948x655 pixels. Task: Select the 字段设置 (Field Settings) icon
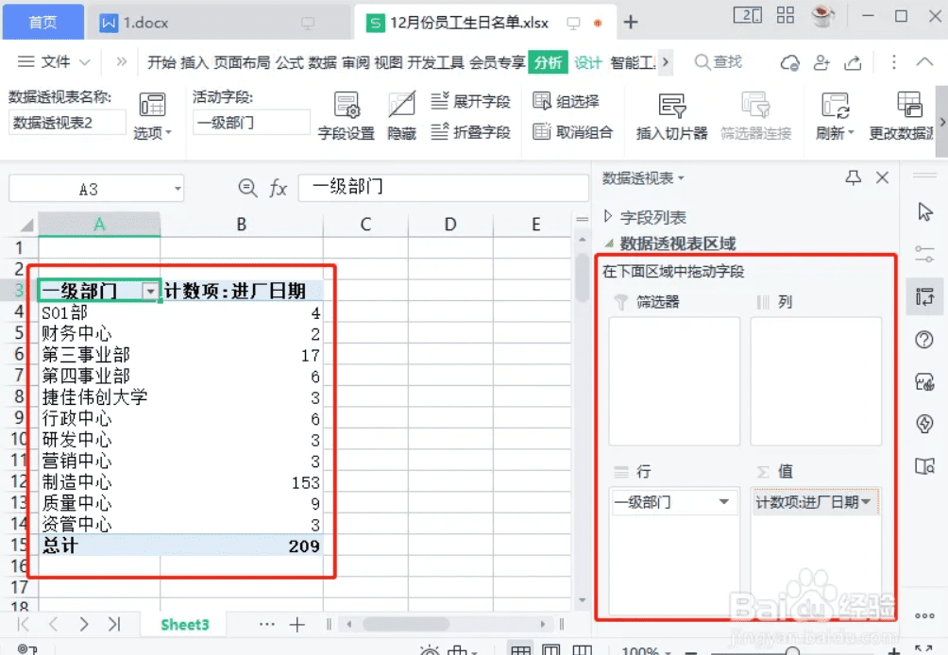tap(347, 111)
